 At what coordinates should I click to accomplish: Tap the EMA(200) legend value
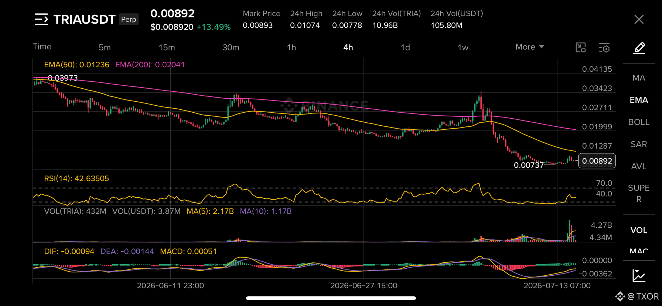click(150, 65)
